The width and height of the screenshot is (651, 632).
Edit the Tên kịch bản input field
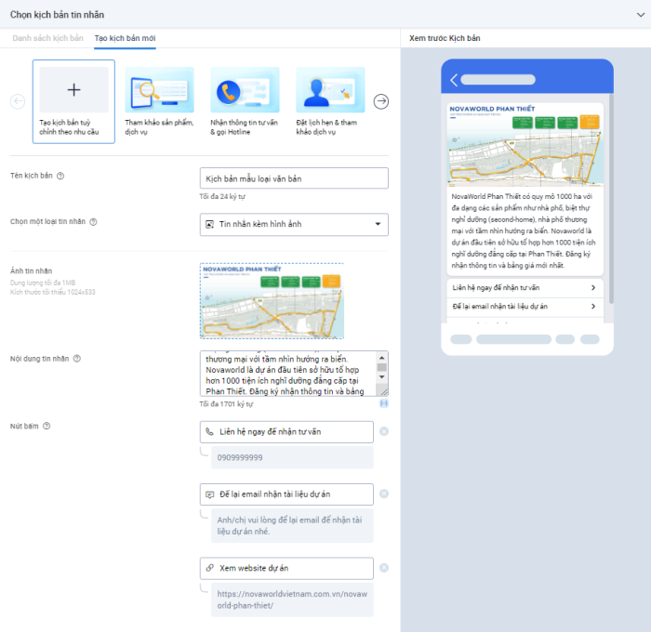click(x=294, y=178)
